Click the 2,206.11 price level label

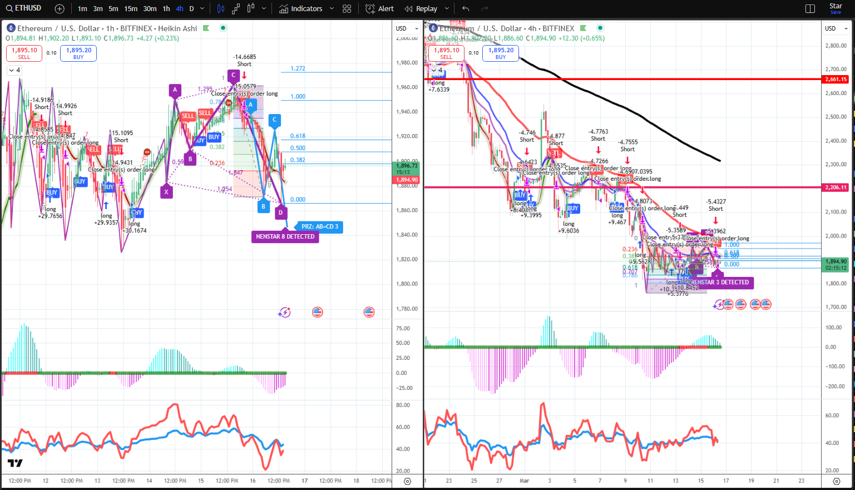(836, 187)
